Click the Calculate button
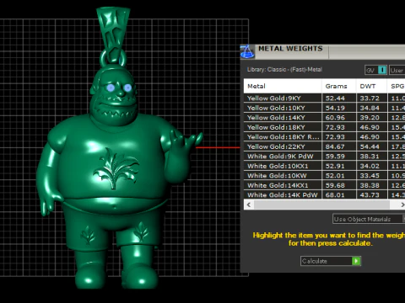This screenshot has width=405, height=303. (x=331, y=261)
